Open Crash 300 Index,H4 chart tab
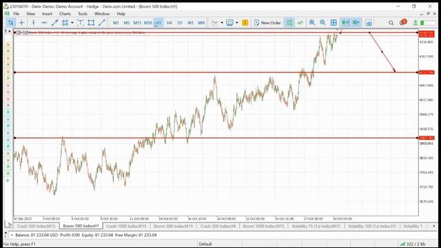Screen dimensions: 441x248 [218, 226]
